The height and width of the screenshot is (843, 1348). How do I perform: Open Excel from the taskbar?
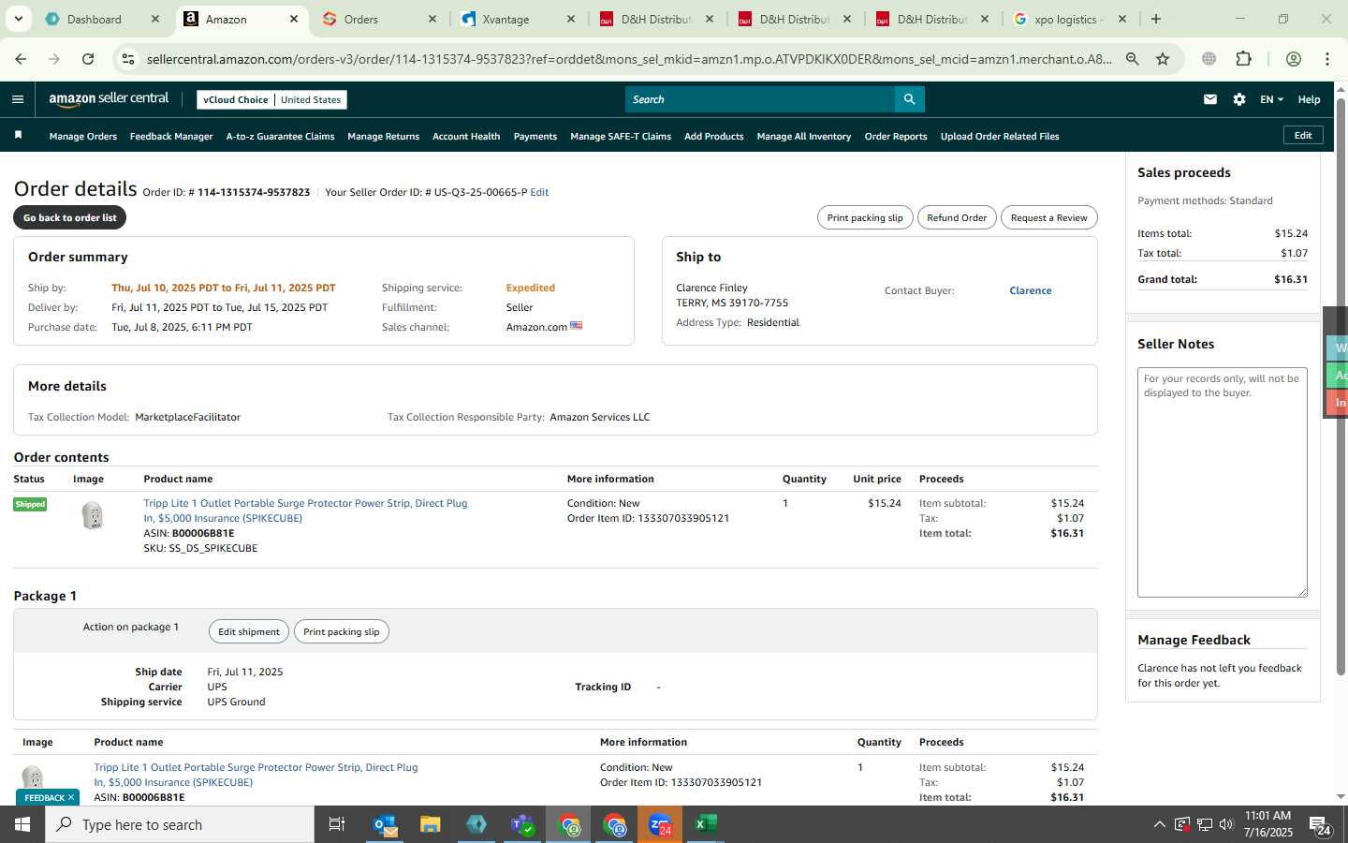pos(705,824)
